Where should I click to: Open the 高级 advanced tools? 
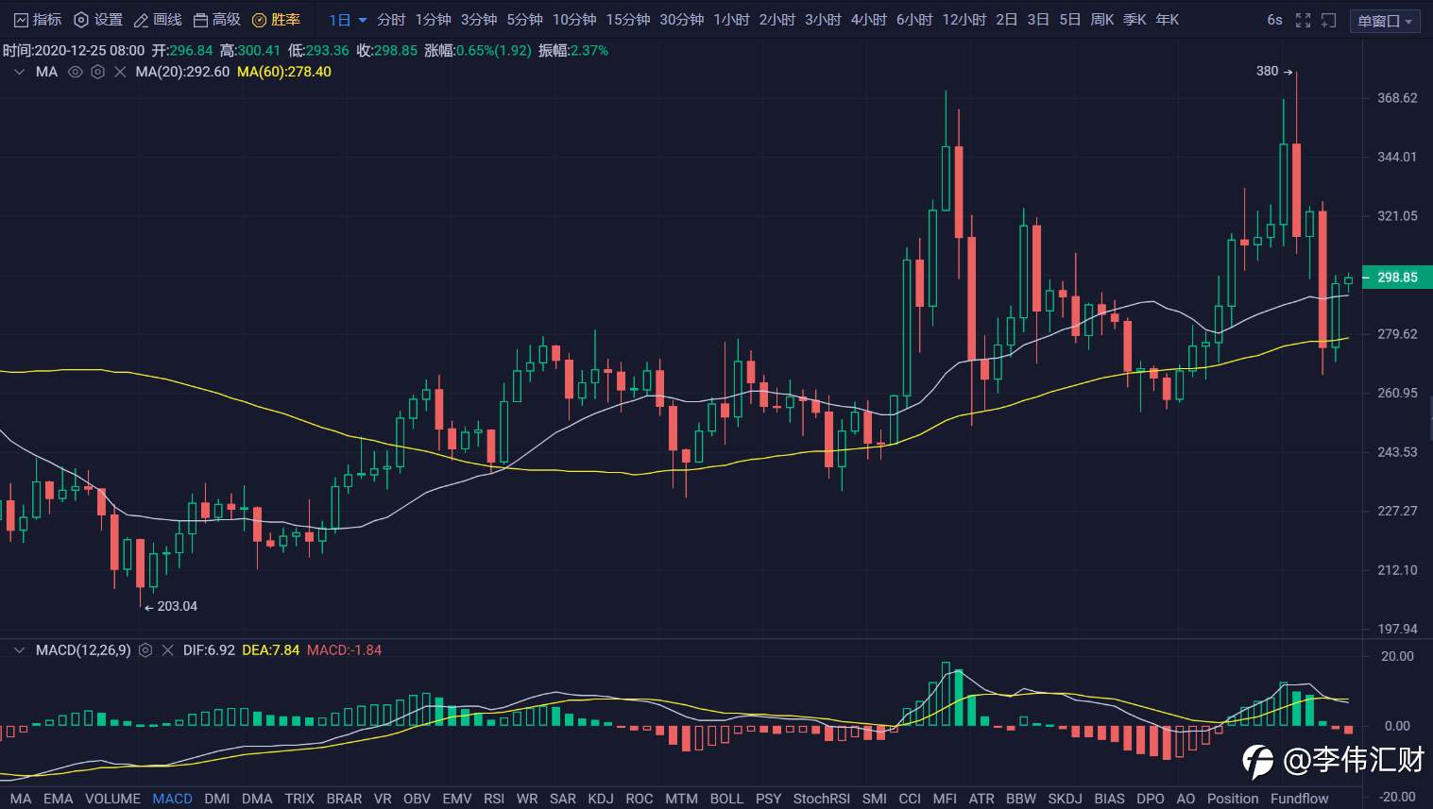pos(216,20)
